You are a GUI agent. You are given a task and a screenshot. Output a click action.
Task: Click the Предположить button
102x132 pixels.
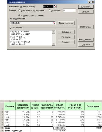(66, 23)
